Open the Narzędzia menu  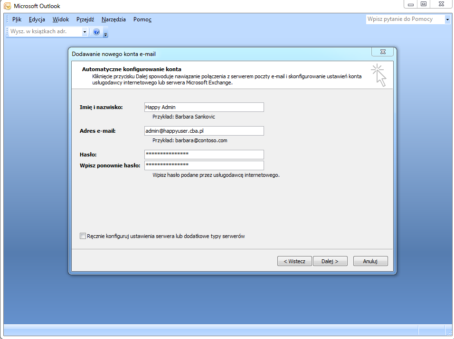pos(113,19)
